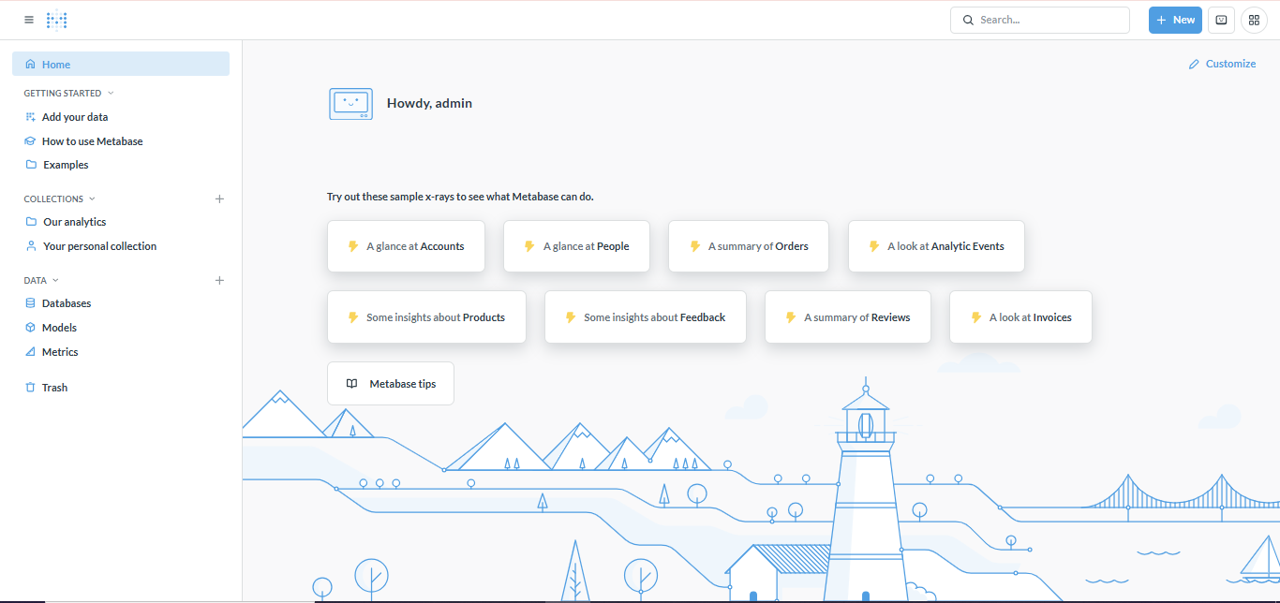
Task: Click the Search input field
Action: coord(1040,20)
